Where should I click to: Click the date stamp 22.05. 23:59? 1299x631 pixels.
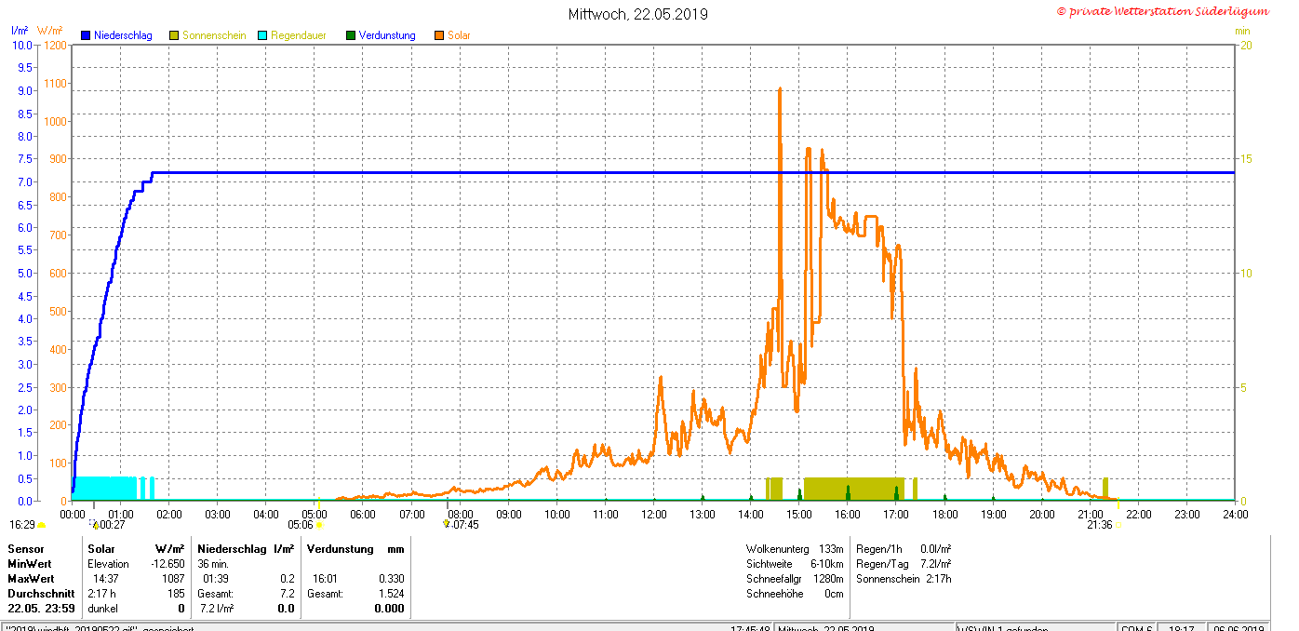41,609
